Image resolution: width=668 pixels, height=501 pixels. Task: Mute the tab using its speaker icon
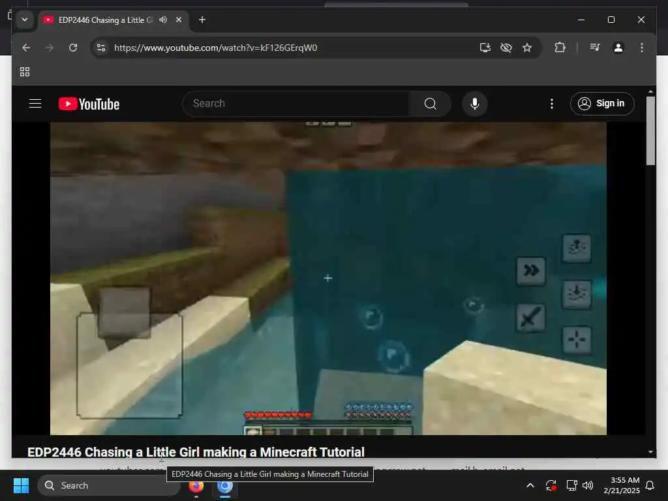click(x=162, y=20)
